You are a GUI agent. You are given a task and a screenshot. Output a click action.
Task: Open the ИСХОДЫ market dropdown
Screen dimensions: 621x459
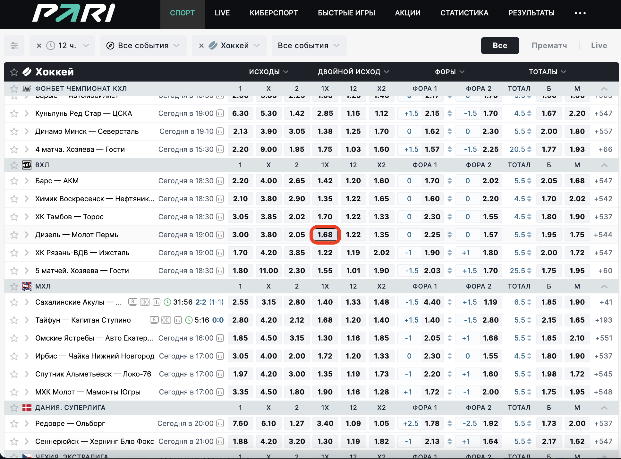pos(268,72)
